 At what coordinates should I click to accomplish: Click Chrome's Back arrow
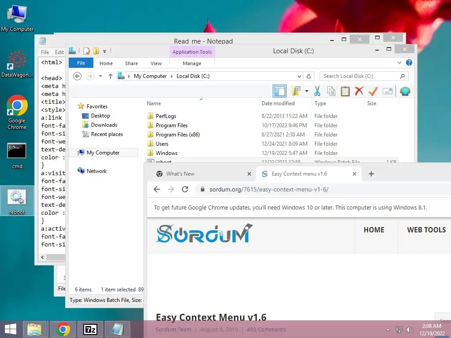157,189
